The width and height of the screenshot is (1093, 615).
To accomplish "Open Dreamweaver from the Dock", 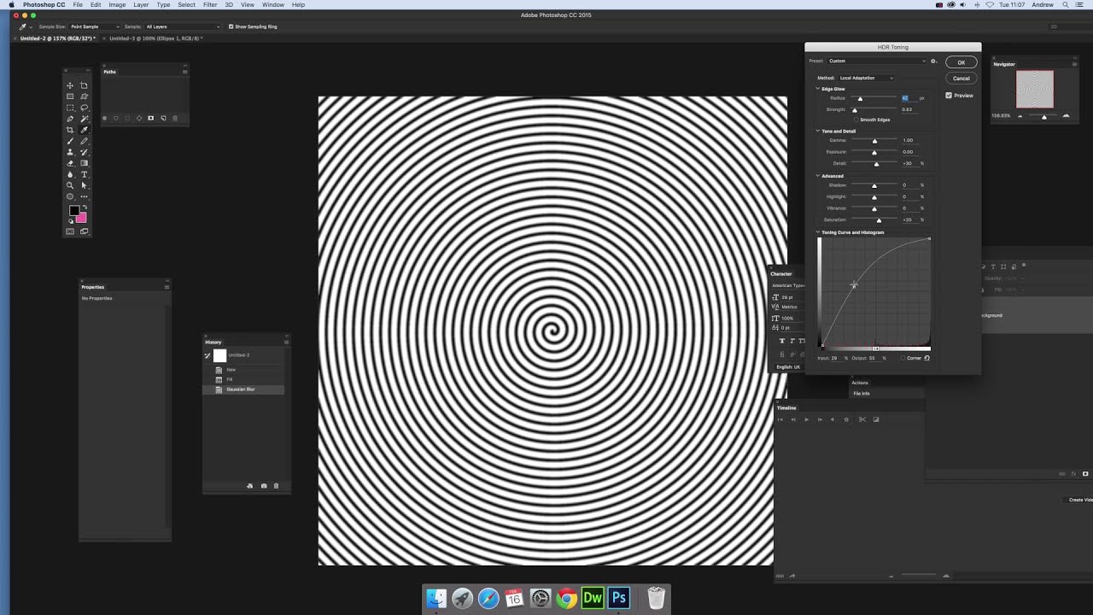I will tap(593, 598).
